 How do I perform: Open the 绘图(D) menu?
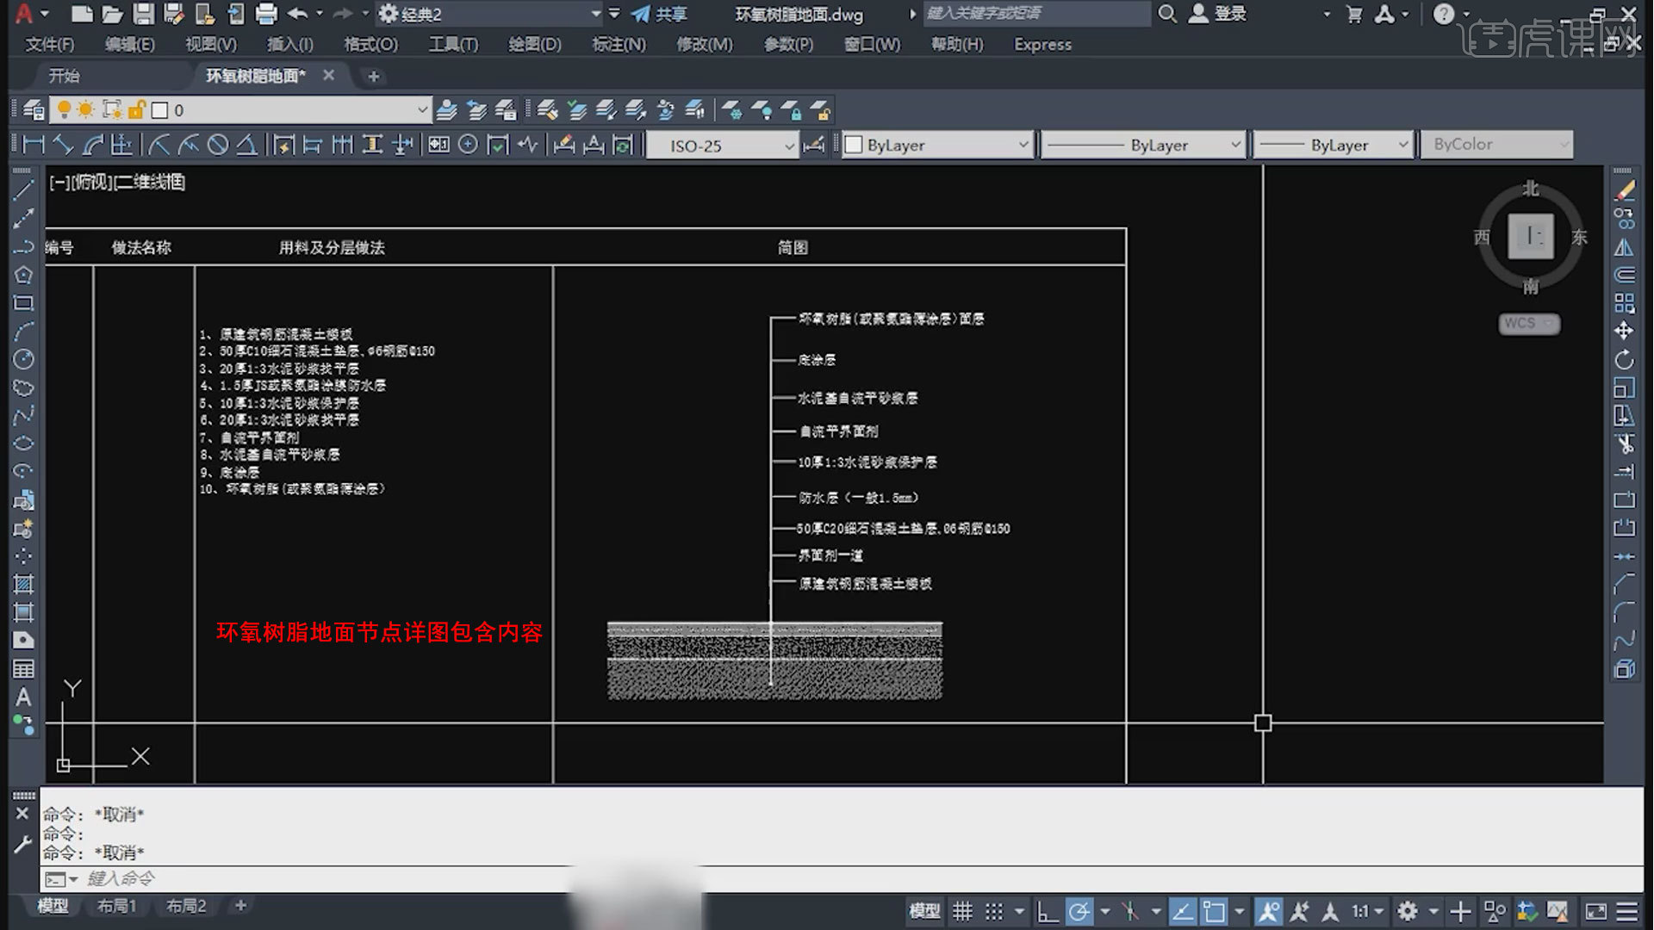534,44
